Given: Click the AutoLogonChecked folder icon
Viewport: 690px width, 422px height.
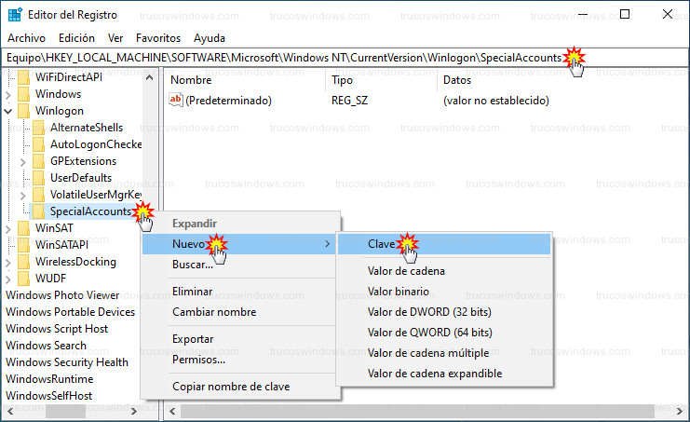Looking at the screenshot, I should pos(39,144).
